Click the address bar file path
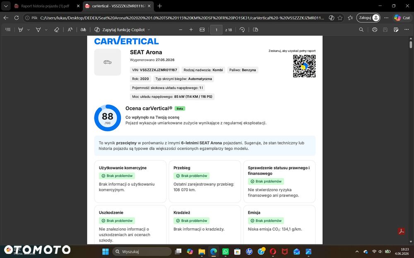The height and width of the screenshot is (258, 414). 182,18
